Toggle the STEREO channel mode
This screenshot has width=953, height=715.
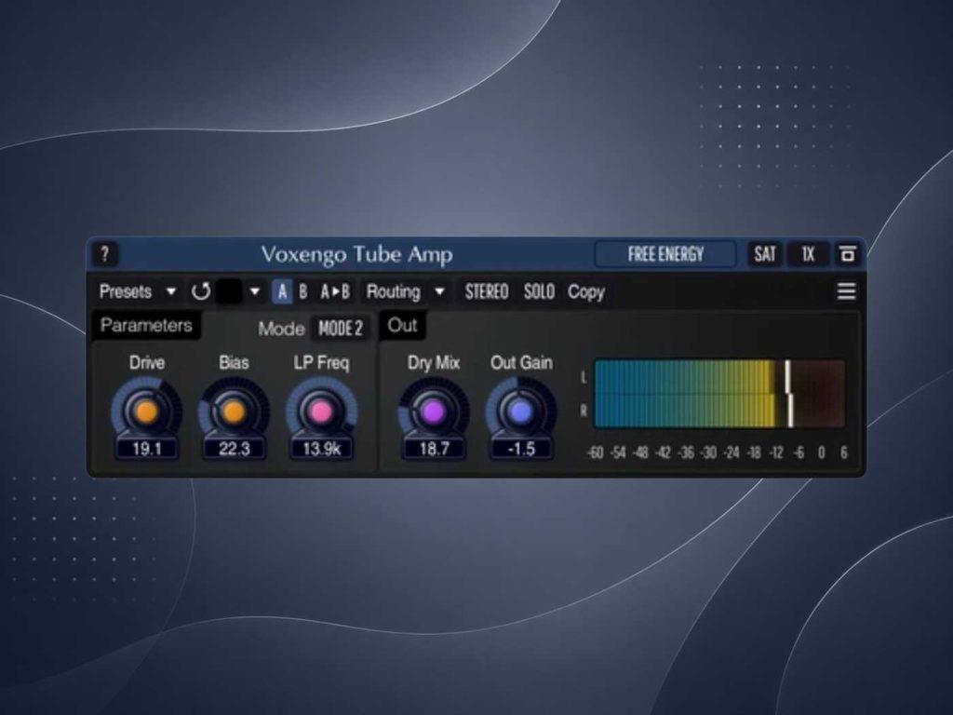pyautogui.click(x=486, y=291)
